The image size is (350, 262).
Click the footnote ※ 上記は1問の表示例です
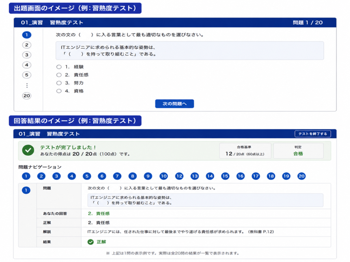point(173,253)
